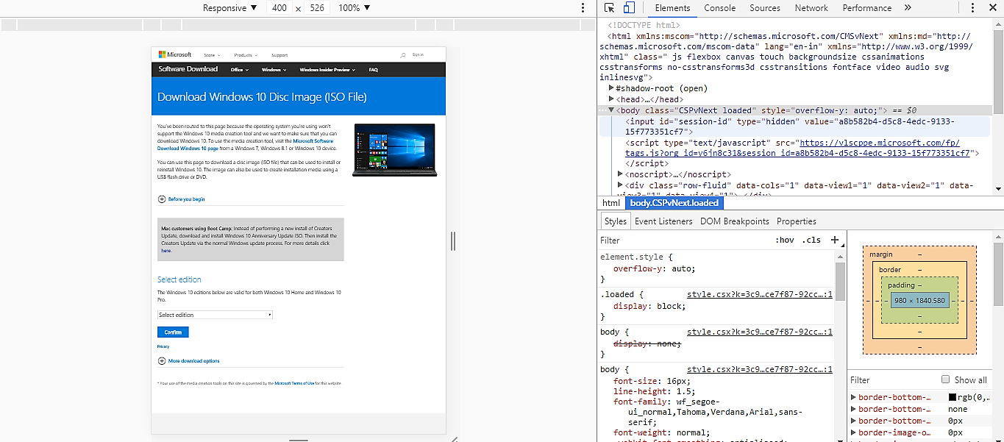
Task: Click the box model content size 980 × 1840.580
Action: coord(919,301)
